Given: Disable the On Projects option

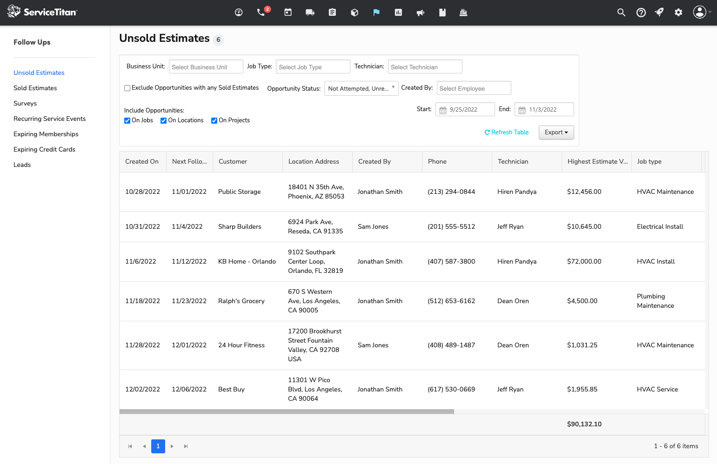Looking at the screenshot, I should 214,120.
